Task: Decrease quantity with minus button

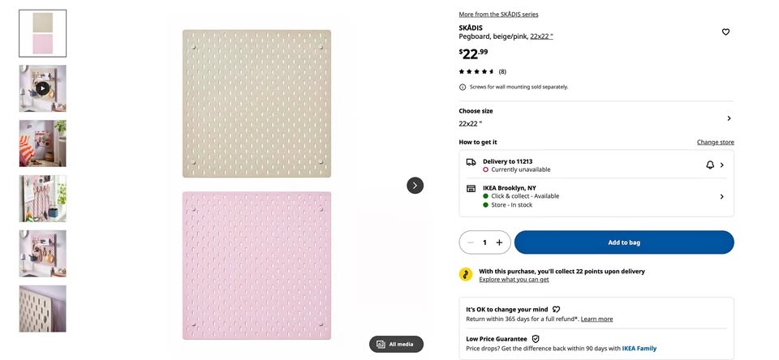Action: pyautogui.click(x=471, y=242)
